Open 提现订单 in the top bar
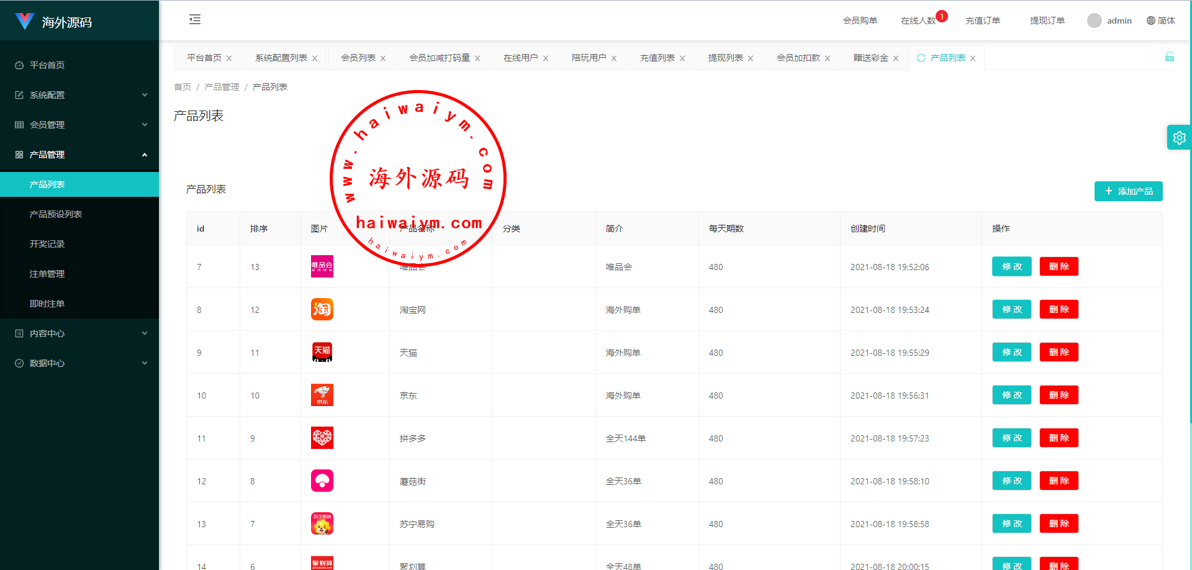This screenshot has width=1192, height=570. 1047,20
